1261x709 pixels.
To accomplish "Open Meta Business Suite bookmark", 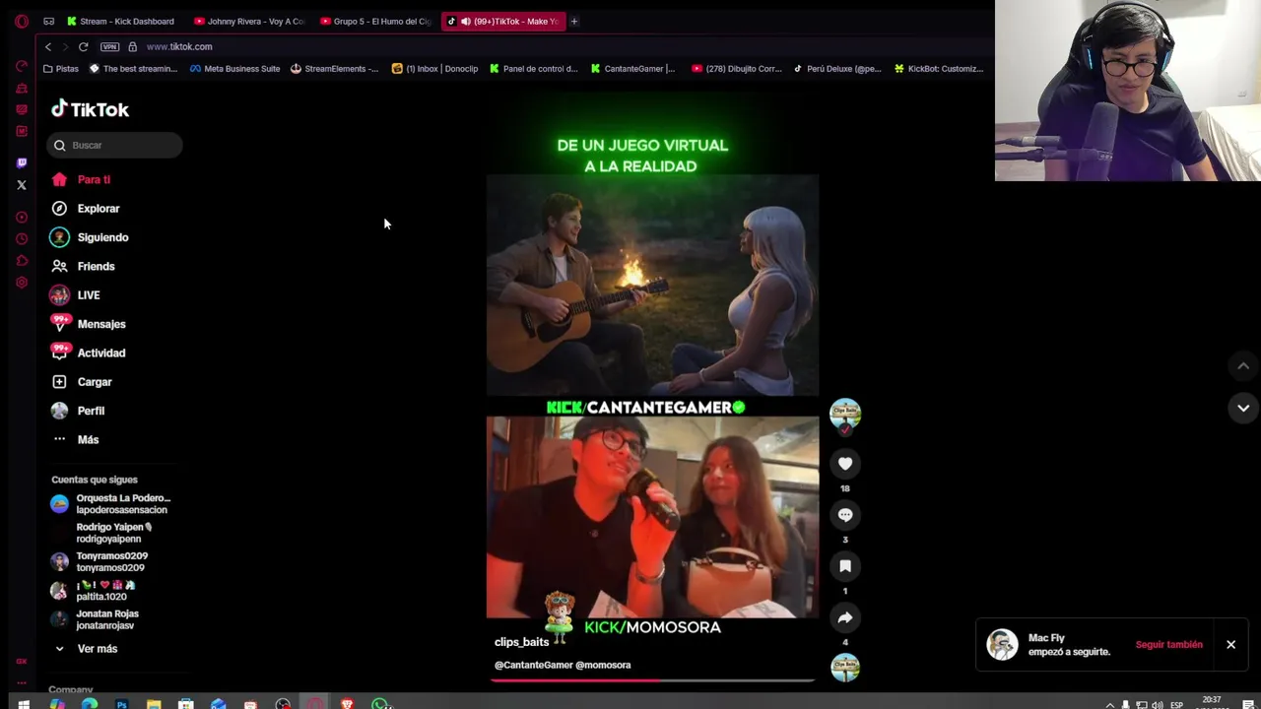I will [234, 69].
